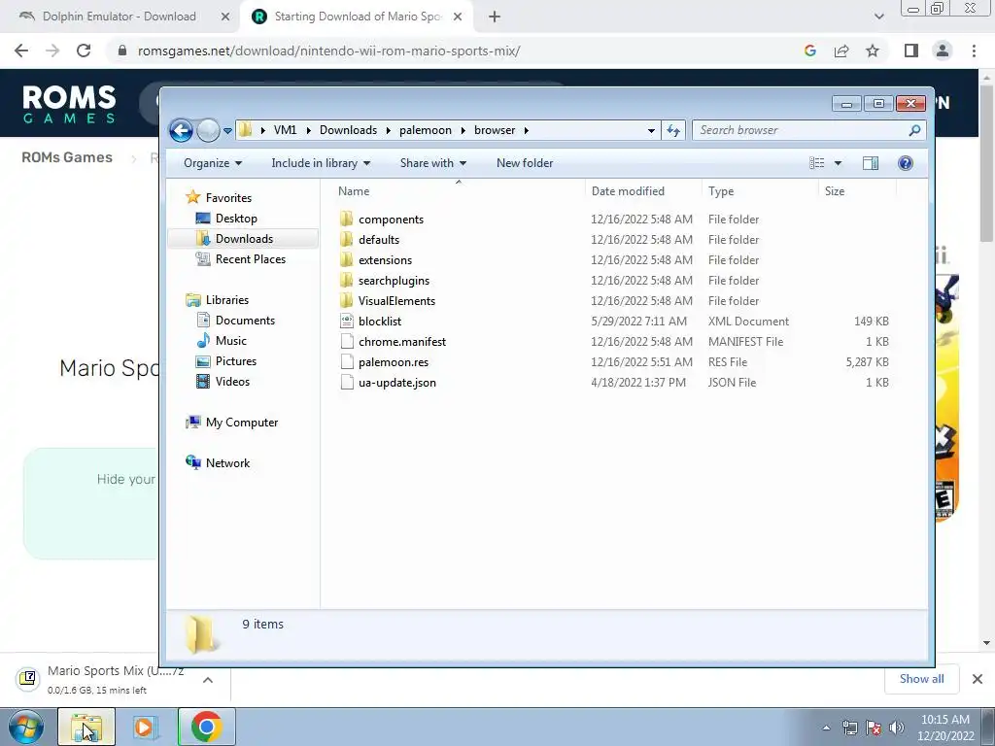
Task: Switch to the Dolphin Emulator - Download tab
Action: (x=120, y=17)
